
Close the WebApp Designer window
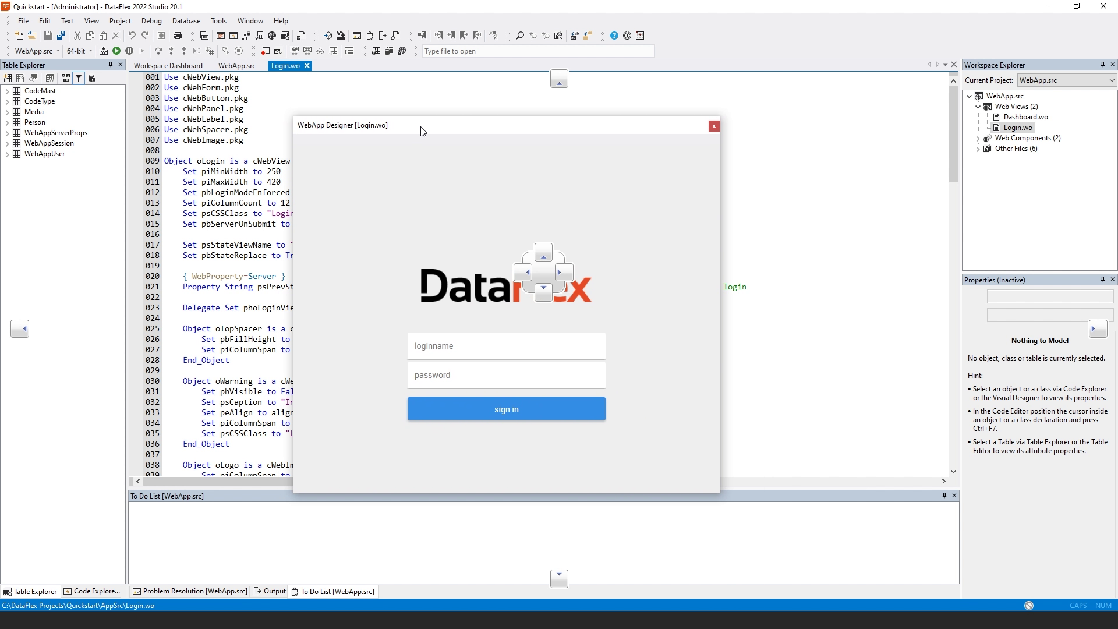[714, 126]
